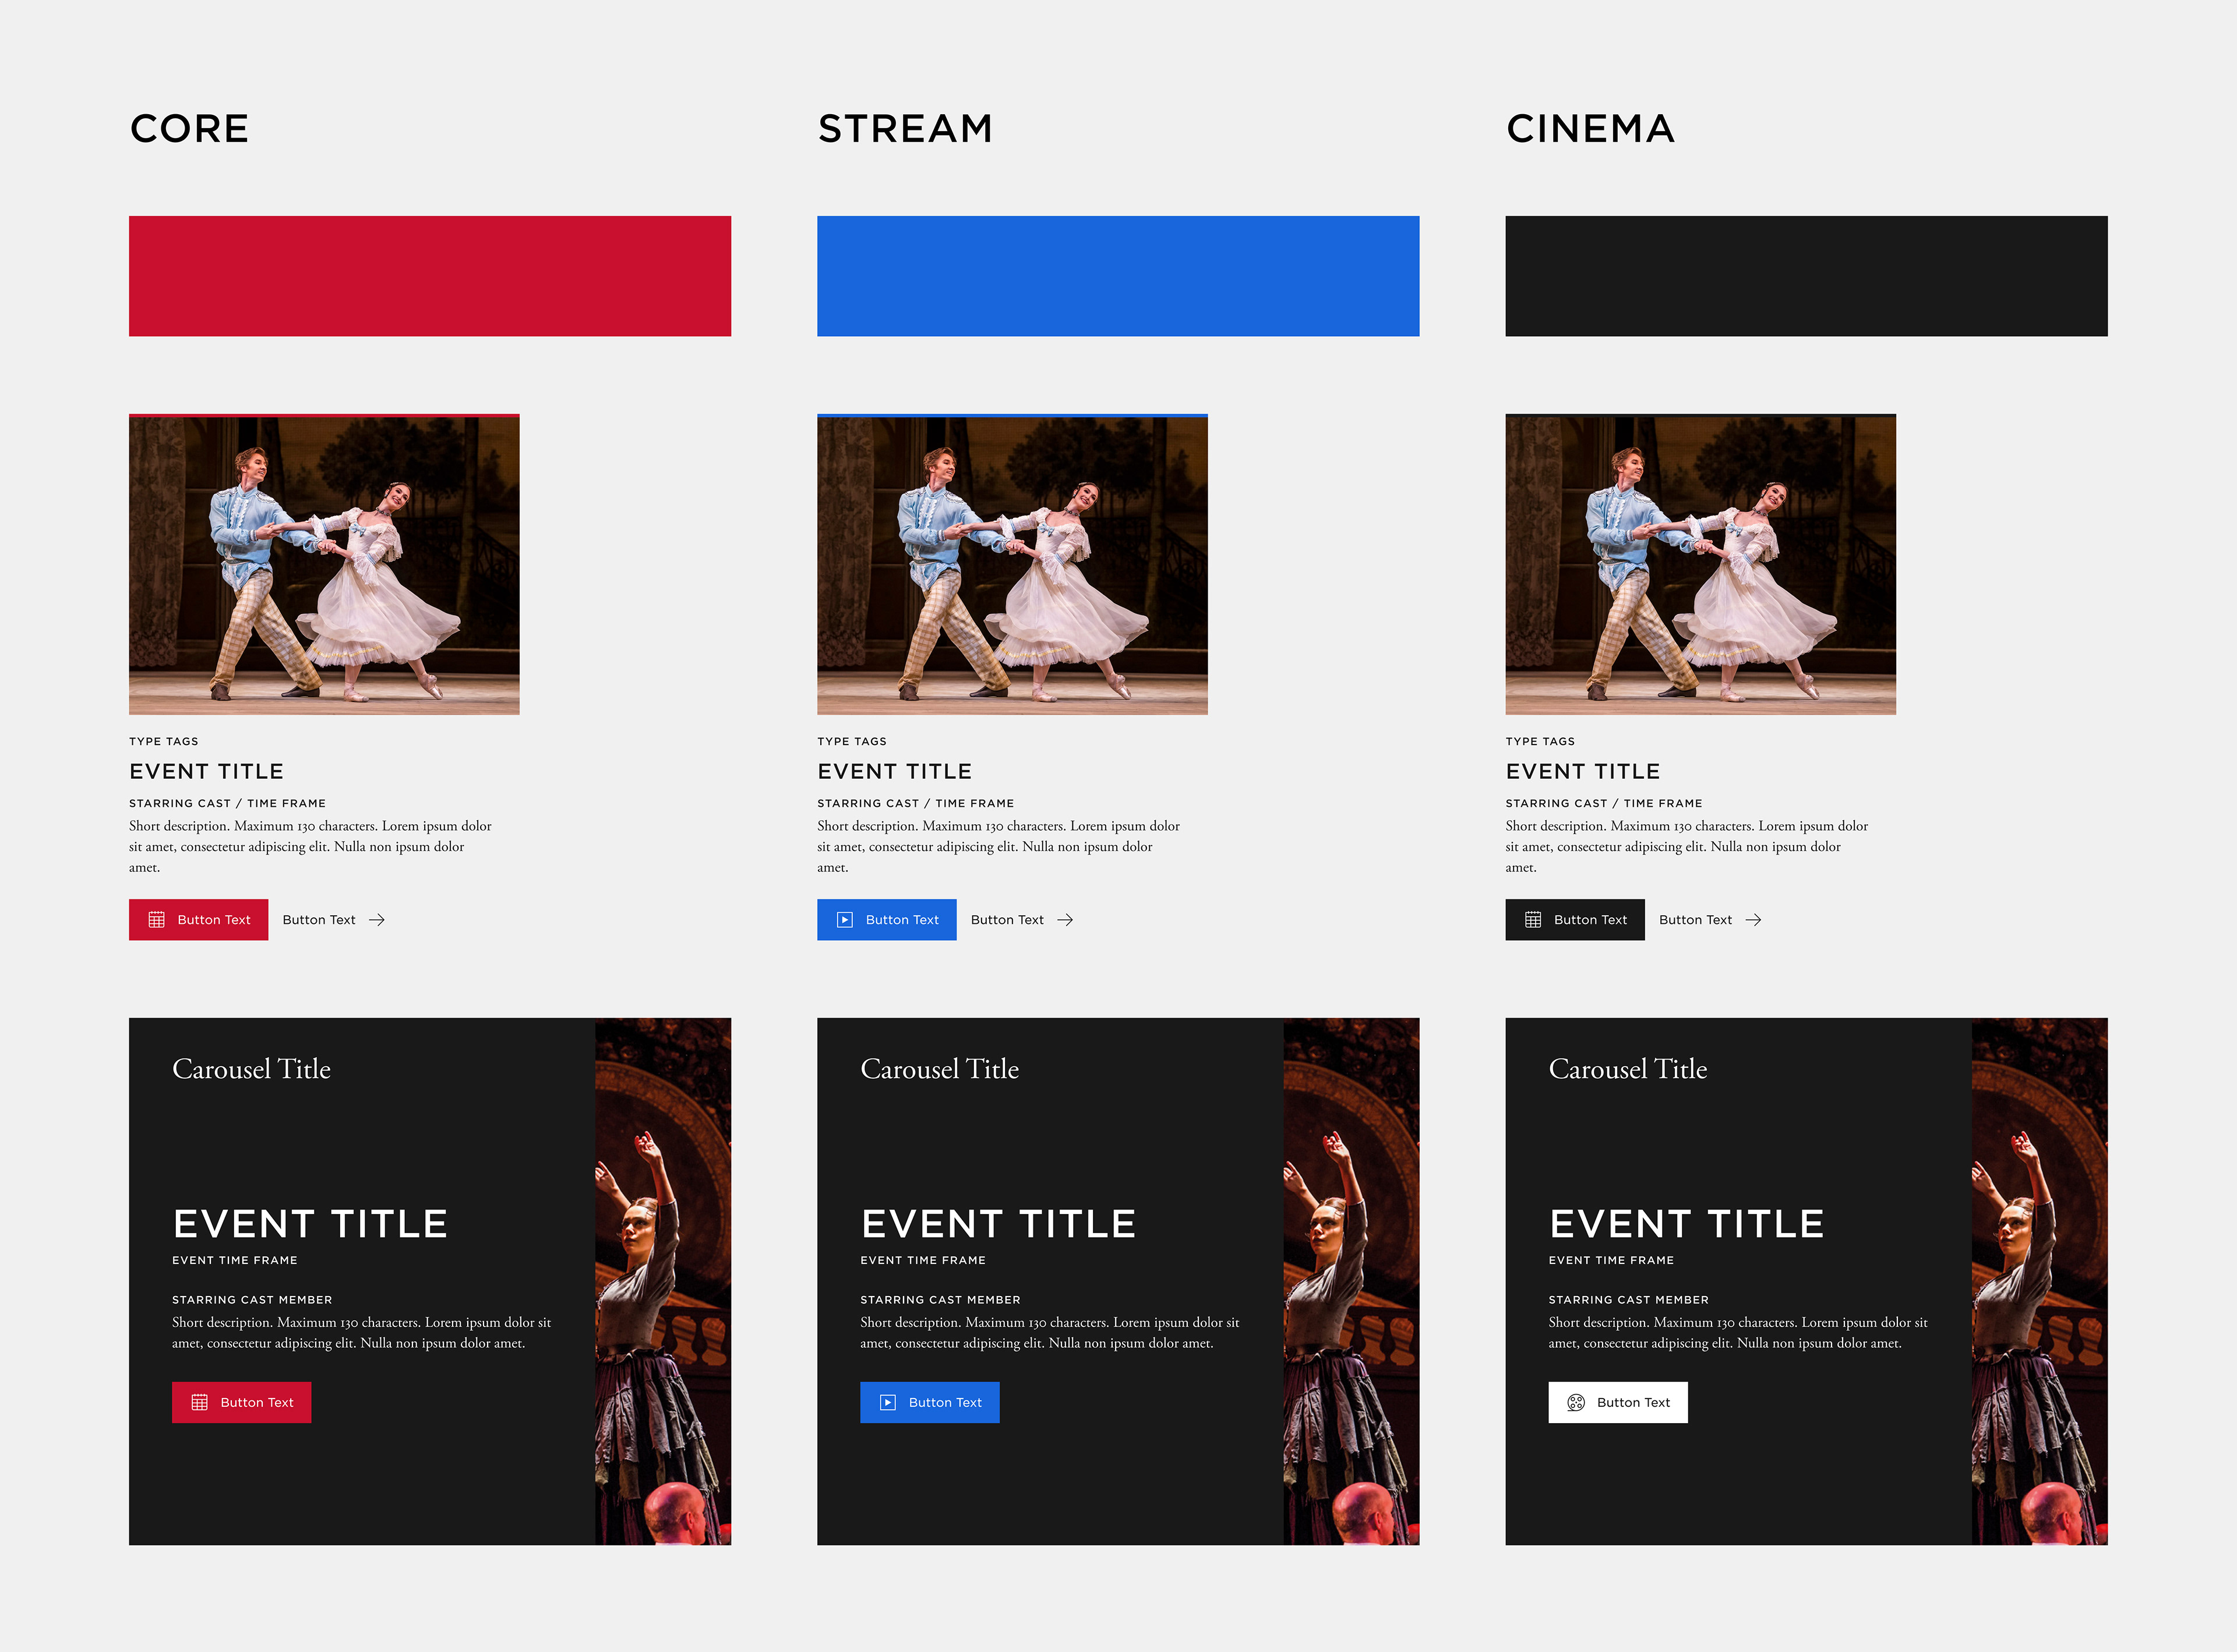Image resolution: width=2237 pixels, height=1652 pixels.
Task: Click the CORE heading
Action: (189, 129)
